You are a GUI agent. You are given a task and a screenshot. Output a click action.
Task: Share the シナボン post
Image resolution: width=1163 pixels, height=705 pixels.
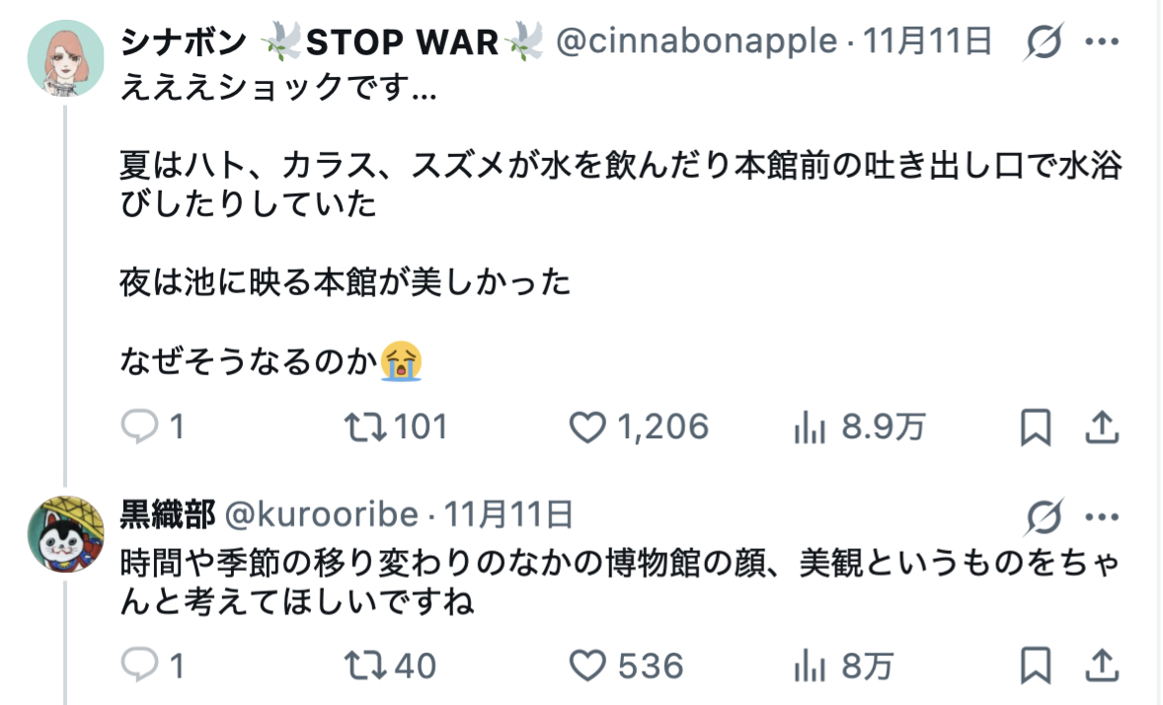pyautogui.click(x=1101, y=427)
